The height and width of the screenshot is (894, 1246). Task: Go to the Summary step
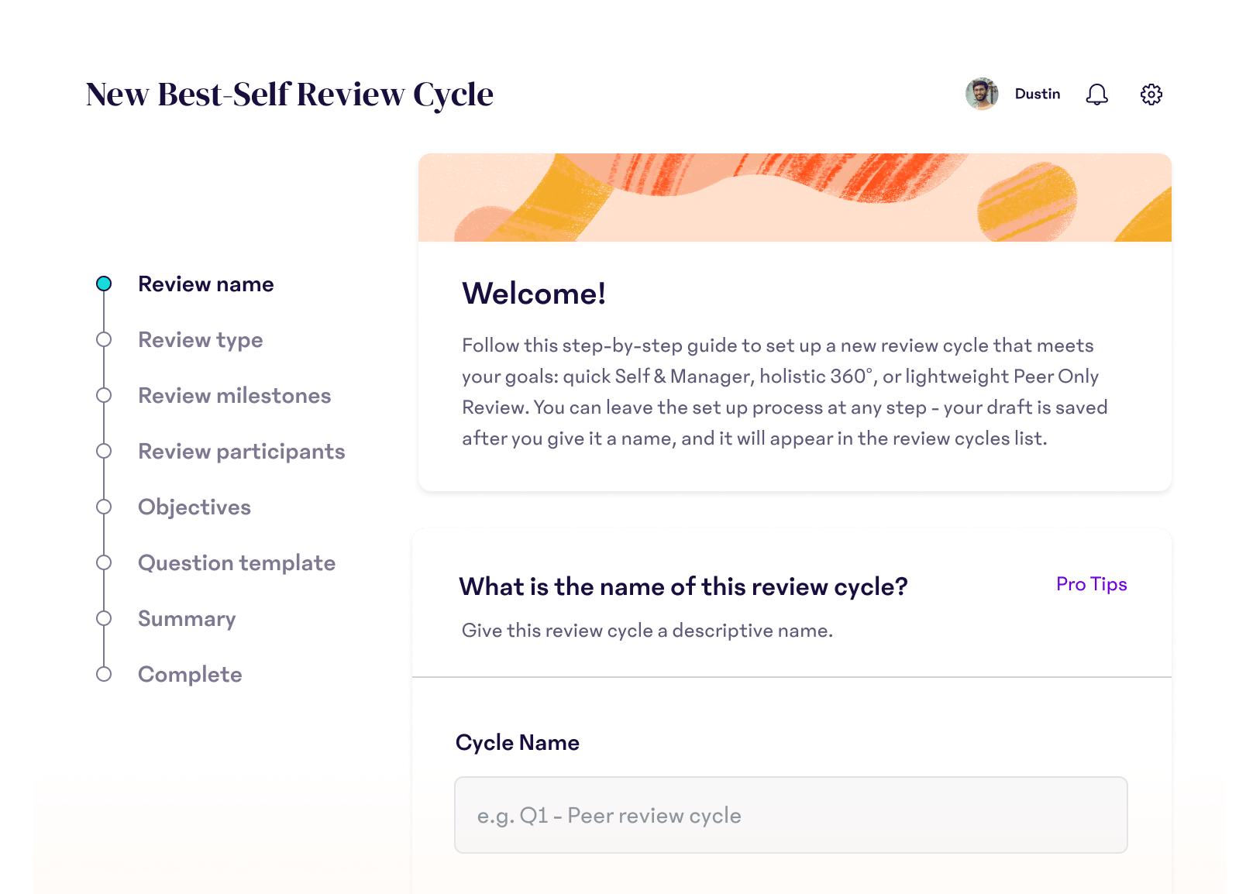(186, 618)
